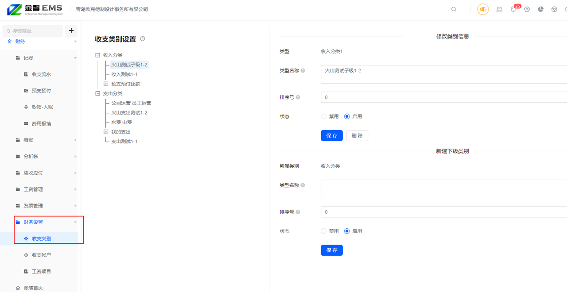
Task: Expand the 工资管理 sidebar group
Action: coord(75,189)
